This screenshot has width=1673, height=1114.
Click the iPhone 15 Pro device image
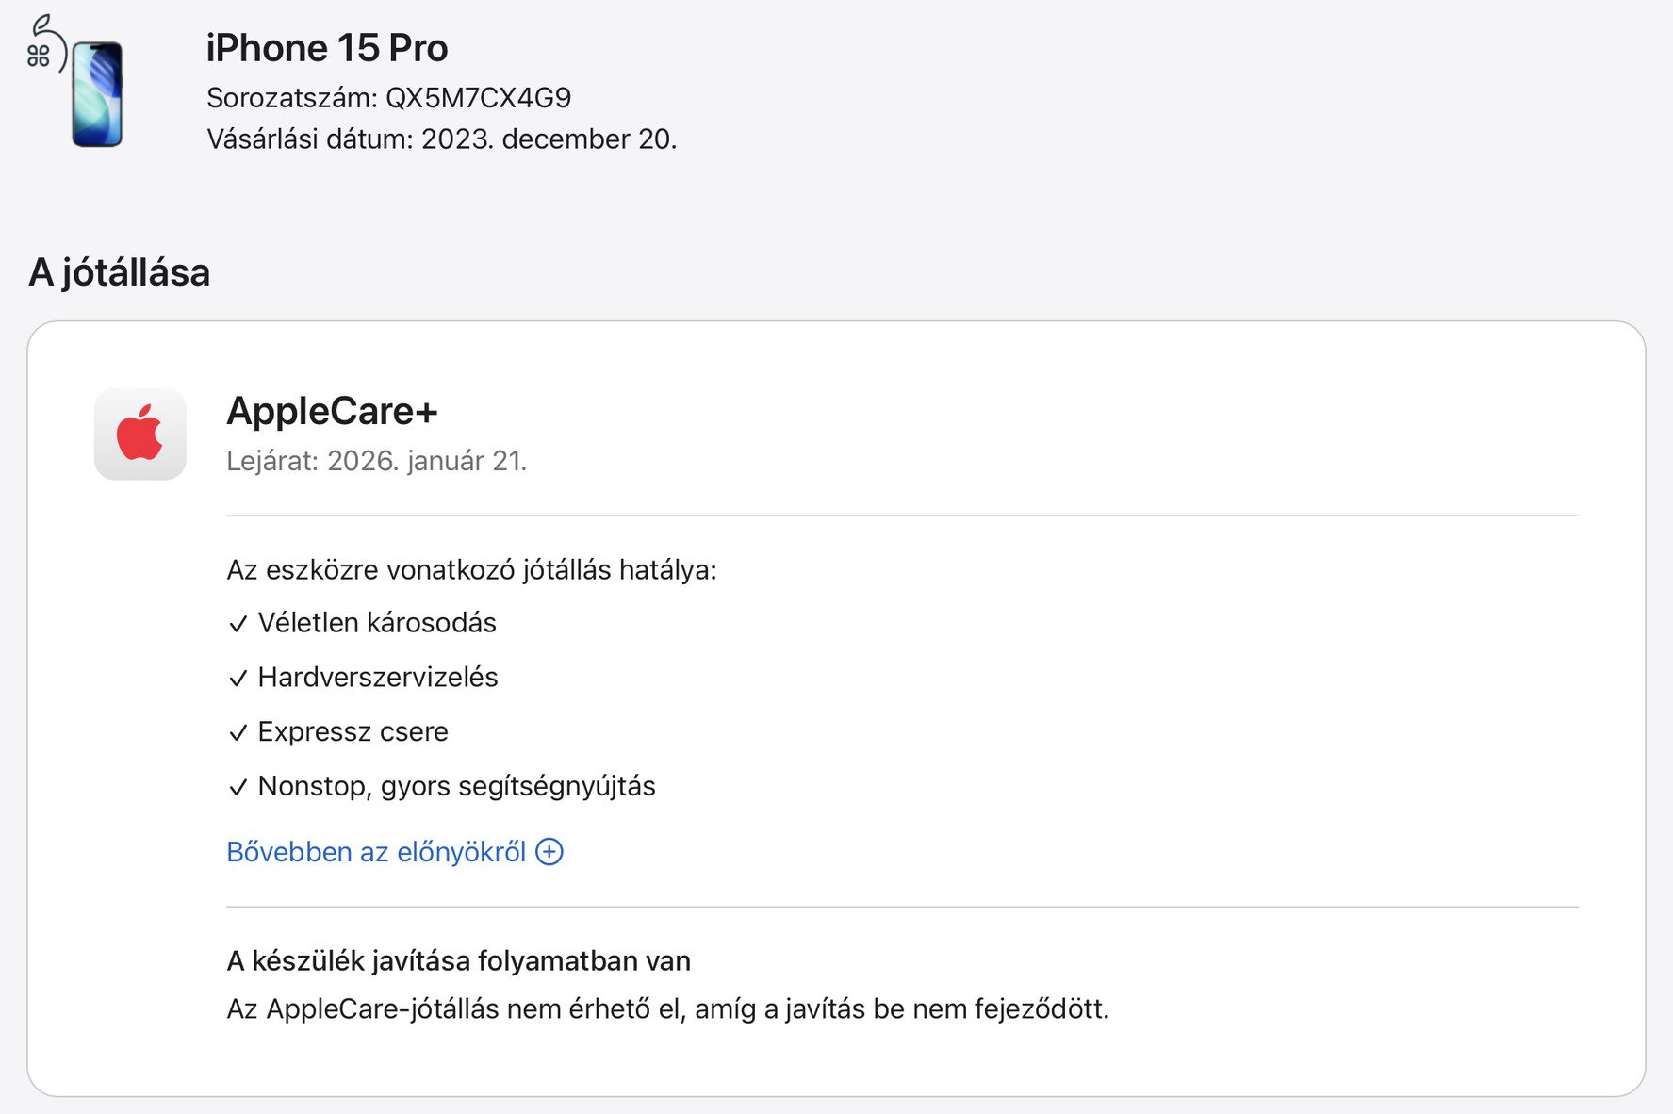click(97, 94)
